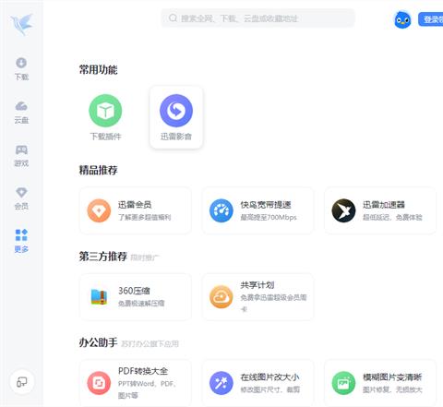Open the 迅雷会员 recommendation card
Image resolution: width=443 pixels, height=407 pixels.
[x=136, y=210]
